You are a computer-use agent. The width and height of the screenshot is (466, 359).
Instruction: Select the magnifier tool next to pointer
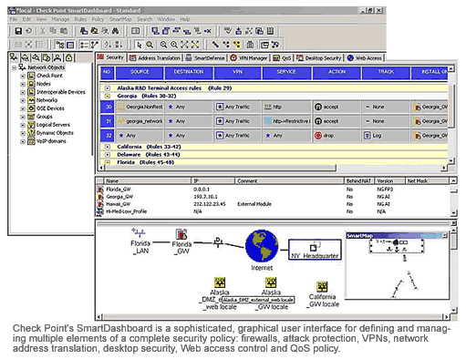click(x=150, y=45)
